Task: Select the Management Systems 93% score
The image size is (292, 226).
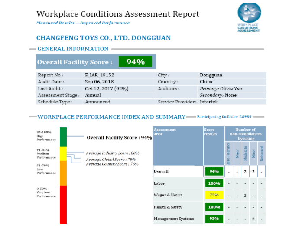Action: pyautogui.click(x=214, y=219)
